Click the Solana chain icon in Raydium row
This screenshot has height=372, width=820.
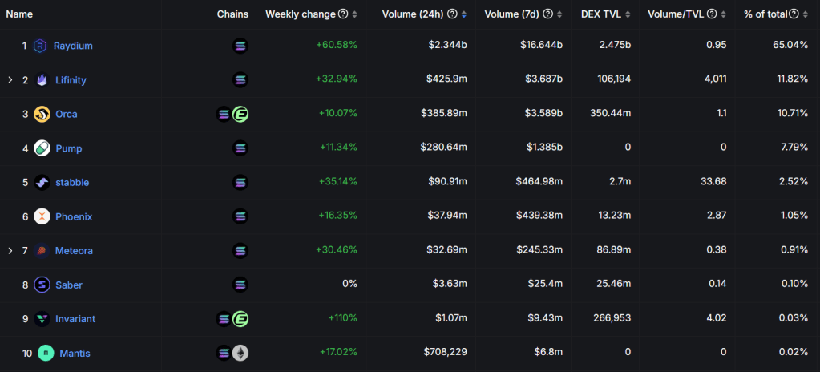240,46
